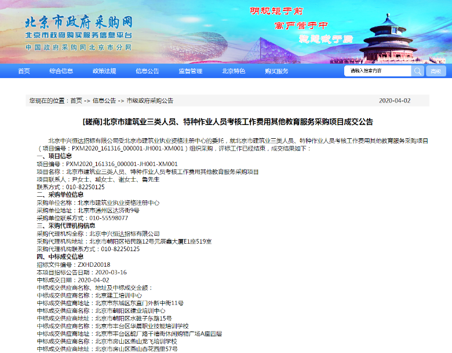Click the 高级 advanced search button

[436, 71]
